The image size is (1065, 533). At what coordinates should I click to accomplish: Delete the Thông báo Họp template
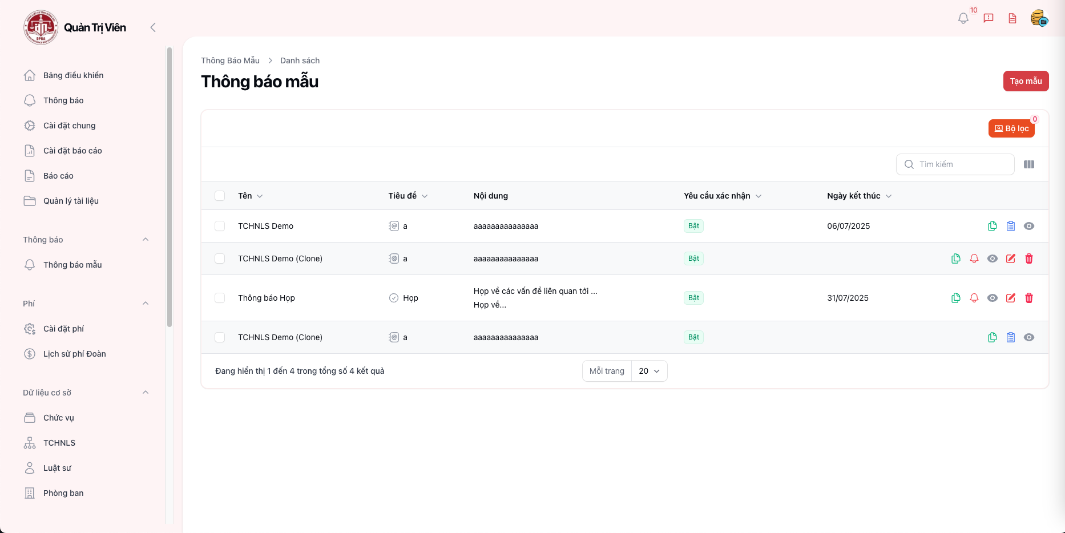[1029, 298]
